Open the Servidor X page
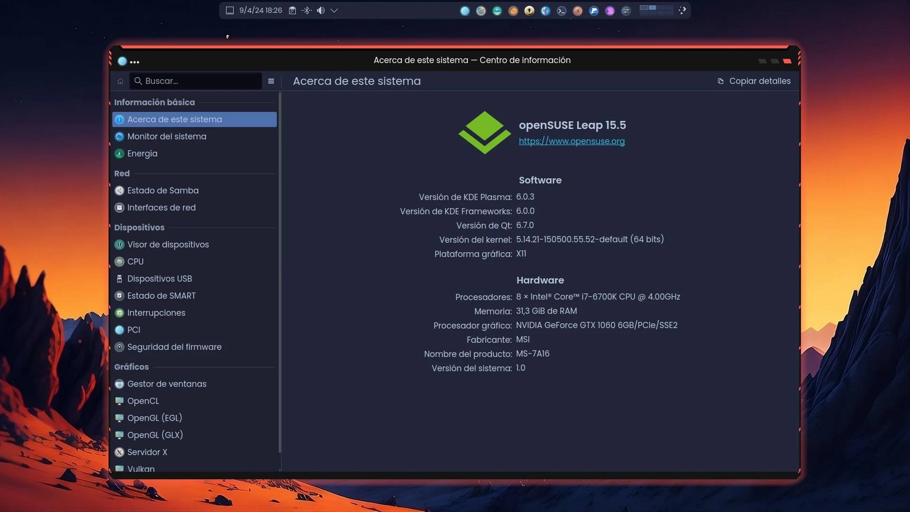Image resolution: width=910 pixels, height=512 pixels. [x=147, y=452]
